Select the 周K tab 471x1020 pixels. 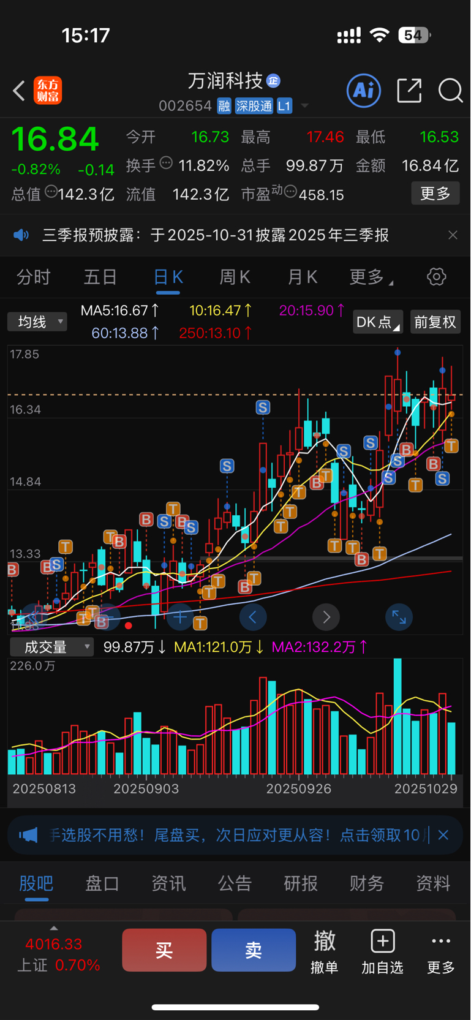point(235,277)
